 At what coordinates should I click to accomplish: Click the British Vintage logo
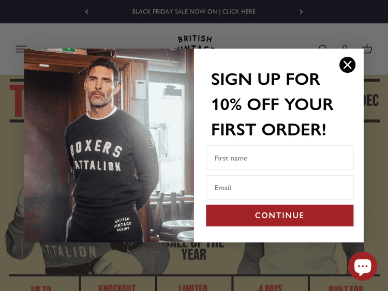pos(195,41)
